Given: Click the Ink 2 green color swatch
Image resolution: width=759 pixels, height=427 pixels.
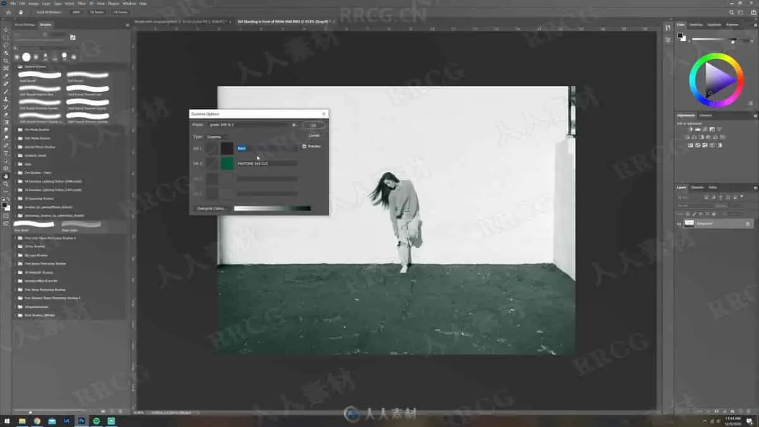Looking at the screenshot, I should (x=227, y=164).
